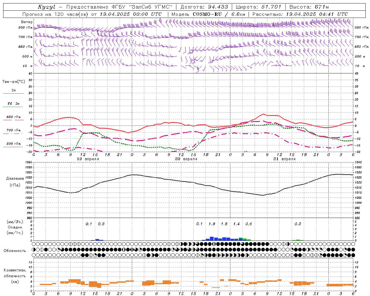Click the Тем-ра(°C) temperature panel label
The height and width of the screenshot is (296, 370).
14,82
